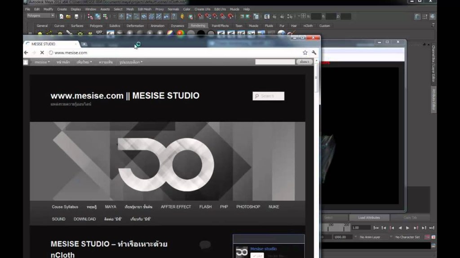
Task: Click Maya's Snap to grids magnet icon
Action: coord(200,17)
